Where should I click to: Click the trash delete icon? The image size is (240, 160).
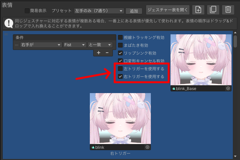point(228,10)
